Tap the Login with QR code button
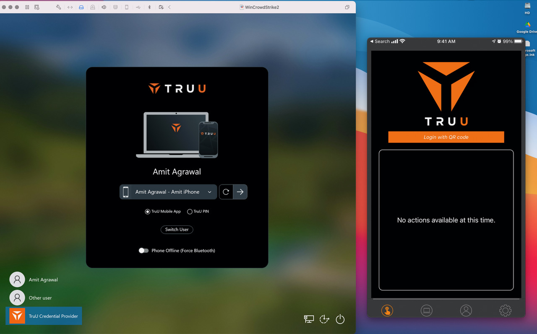This screenshot has height=334, width=537. tap(446, 137)
